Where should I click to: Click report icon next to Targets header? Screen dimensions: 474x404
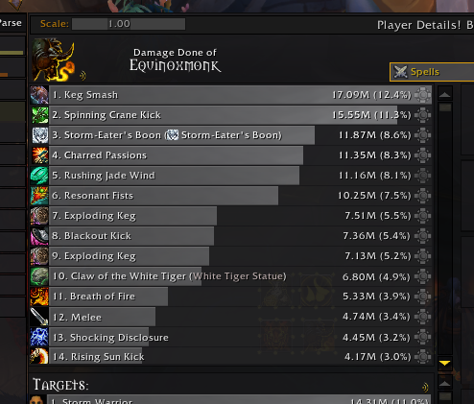(x=425, y=388)
